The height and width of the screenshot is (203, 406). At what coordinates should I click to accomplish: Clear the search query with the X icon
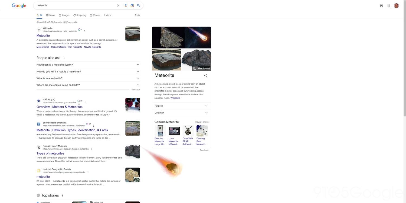tap(118, 5)
